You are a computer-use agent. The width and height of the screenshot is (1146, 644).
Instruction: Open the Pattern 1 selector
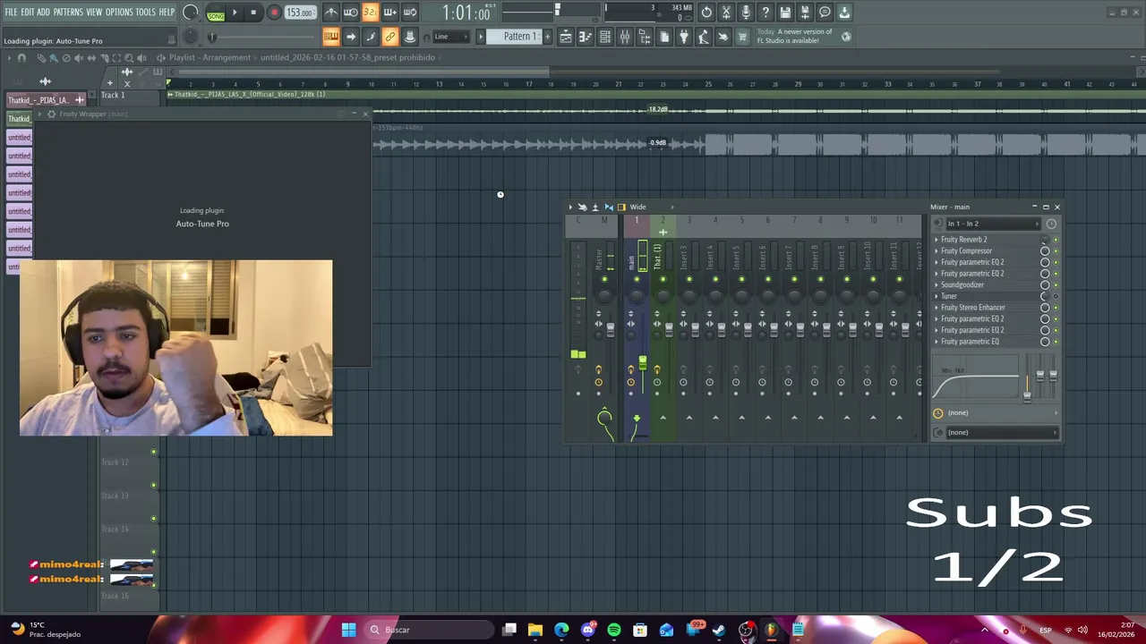click(515, 37)
